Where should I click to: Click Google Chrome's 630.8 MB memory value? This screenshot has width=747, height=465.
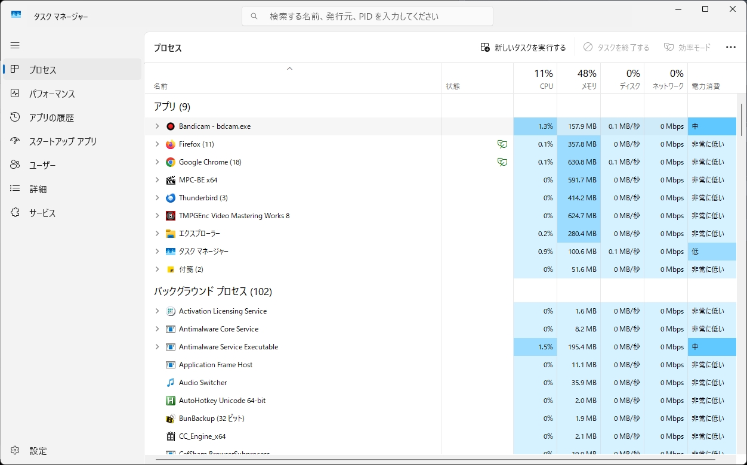click(579, 162)
